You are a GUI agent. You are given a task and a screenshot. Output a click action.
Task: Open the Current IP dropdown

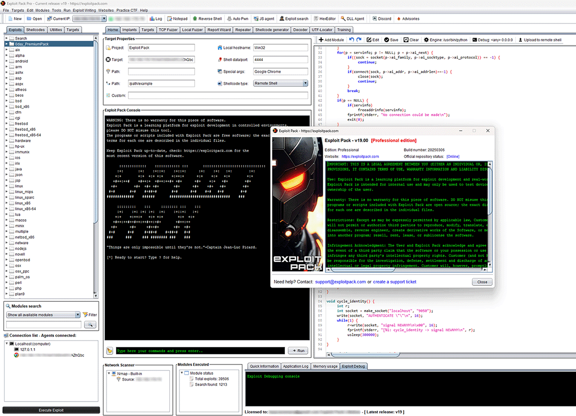click(x=103, y=19)
